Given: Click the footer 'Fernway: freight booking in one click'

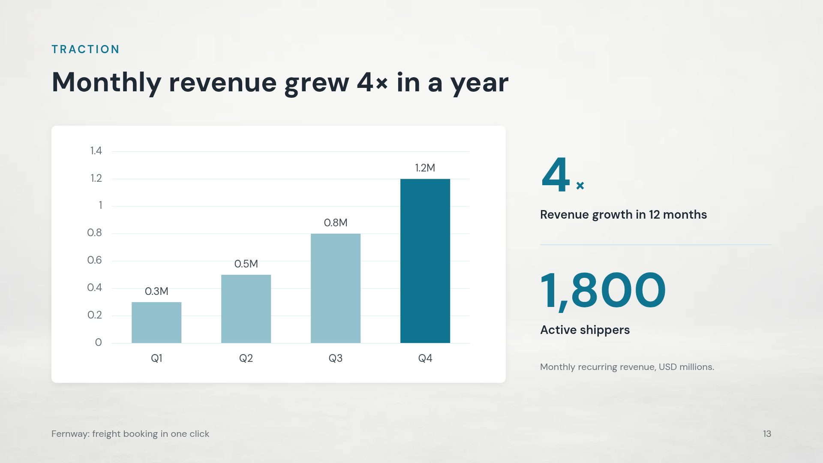Looking at the screenshot, I should (x=130, y=434).
